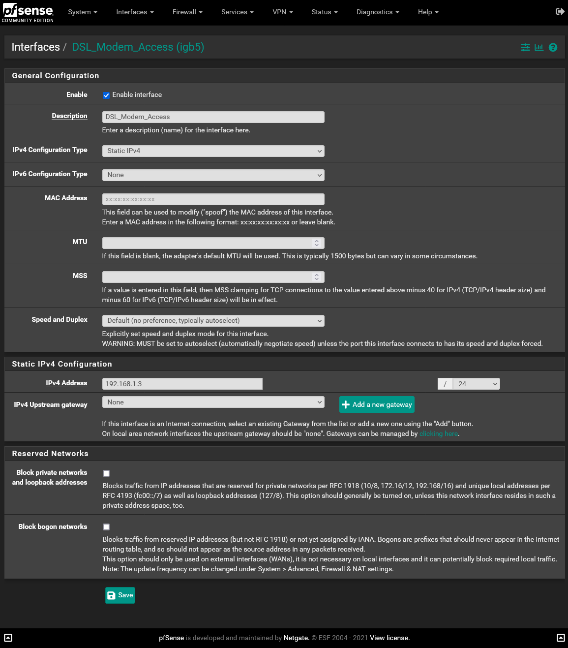Open the IPv4 Configuration Type dropdown

tap(213, 151)
